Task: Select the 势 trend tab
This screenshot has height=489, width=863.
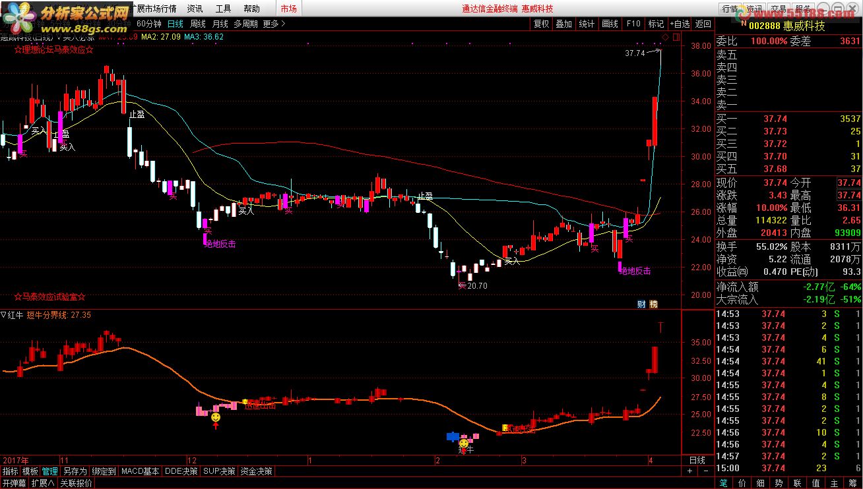Action: pos(780,483)
